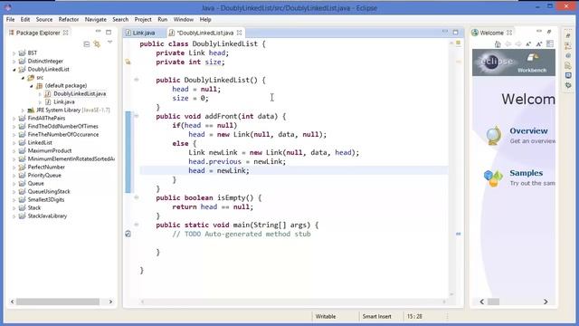Open the Project menu

pos(143,20)
